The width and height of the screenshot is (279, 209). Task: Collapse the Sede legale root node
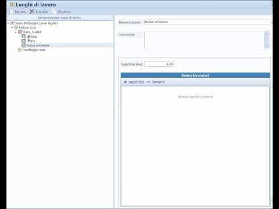click(x=8, y=23)
